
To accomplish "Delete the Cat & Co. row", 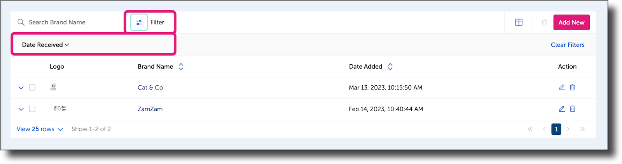I will 572,87.
